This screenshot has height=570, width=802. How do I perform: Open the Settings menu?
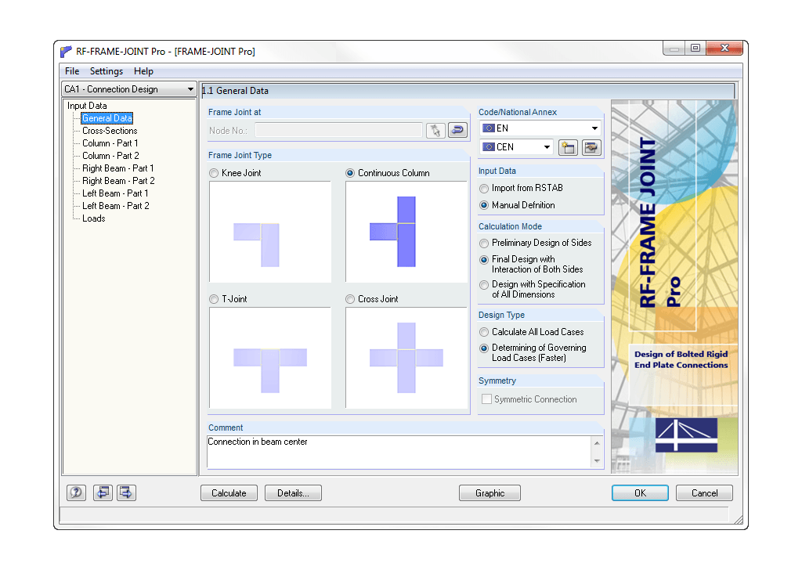click(106, 71)
